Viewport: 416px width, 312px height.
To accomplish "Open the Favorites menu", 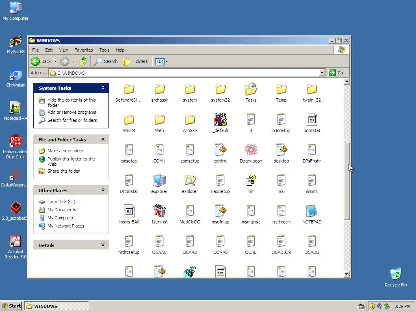I will 84,50.
